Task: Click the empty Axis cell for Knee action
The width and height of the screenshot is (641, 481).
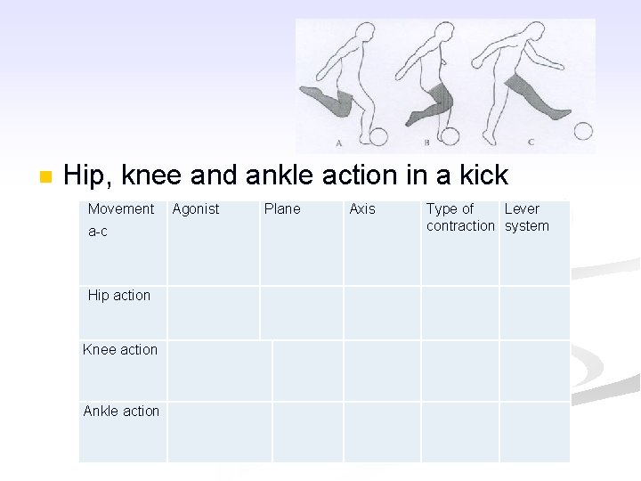Action: tap(382, 371)
